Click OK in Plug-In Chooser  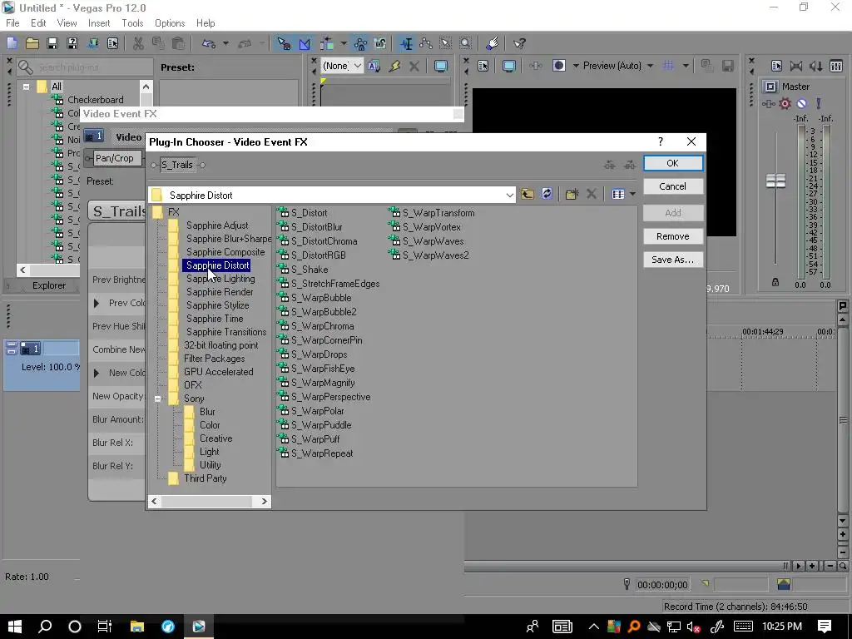tap(672, 163)
